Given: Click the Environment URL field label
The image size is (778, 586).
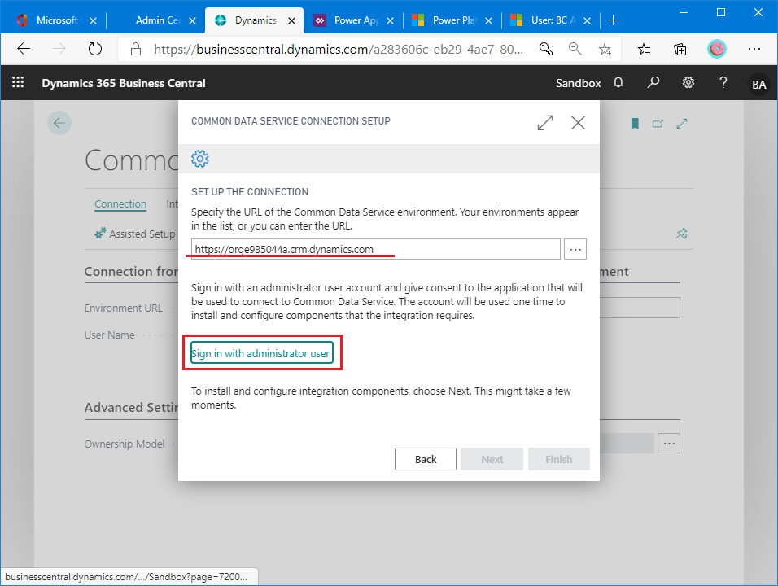Looking at the screenshot, I should pyautogui.click(x=123, y=308).
